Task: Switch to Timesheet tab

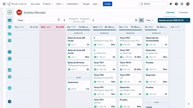Action: tap(183, 12)
